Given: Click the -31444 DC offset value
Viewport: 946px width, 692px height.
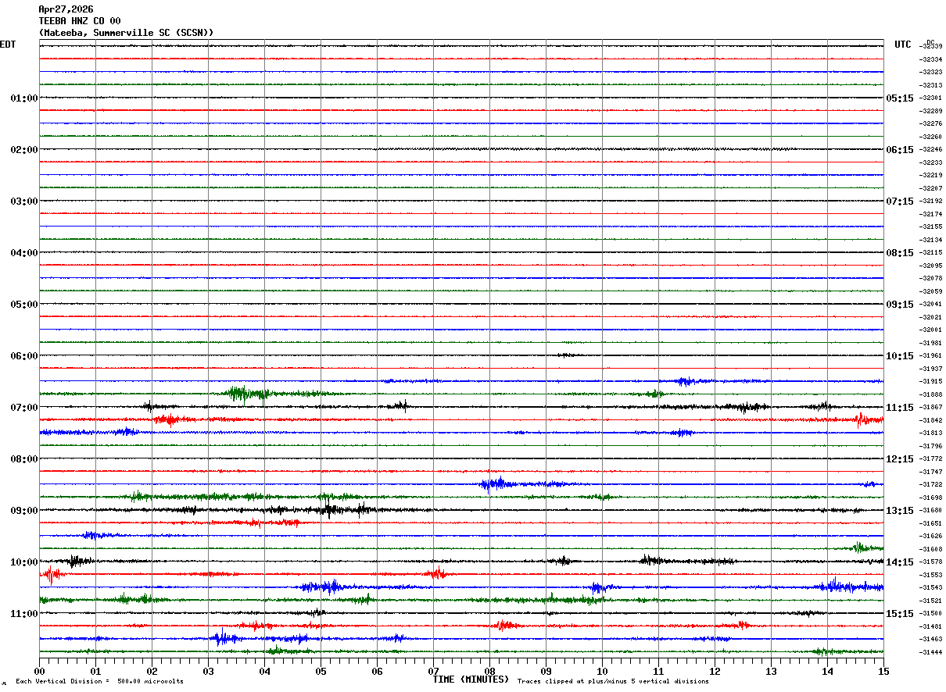Looking at the screenshot, I should [931, 652].
